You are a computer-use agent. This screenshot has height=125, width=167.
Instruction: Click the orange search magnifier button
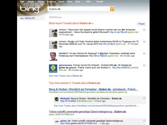point(112,9)
